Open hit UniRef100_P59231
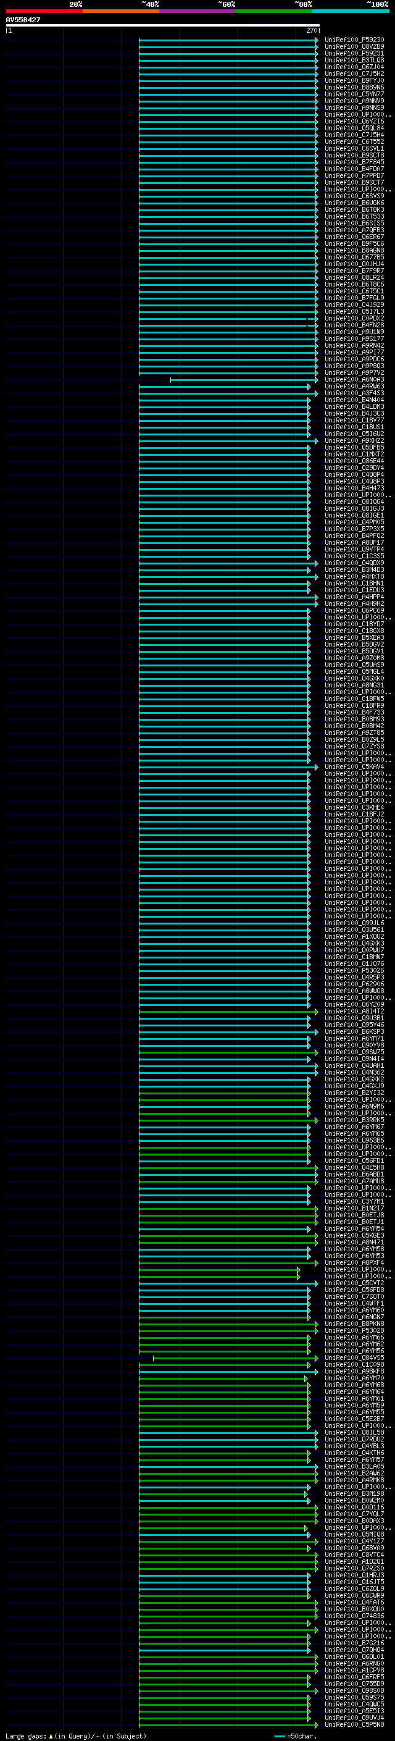 pos(354,53)
